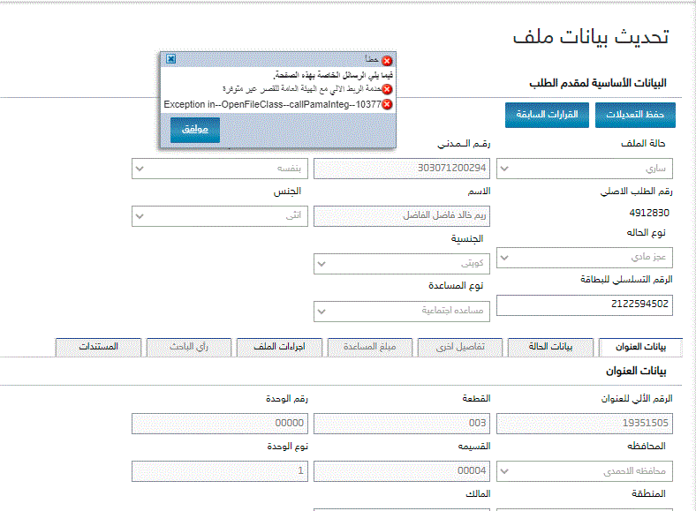Click the القسيمة field showing 00004

tap(402, 471)
